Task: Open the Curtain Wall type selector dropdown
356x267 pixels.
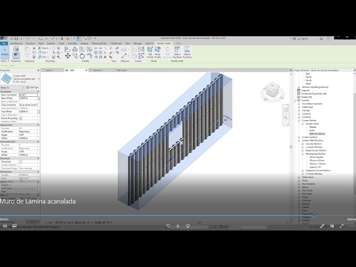Action: (38, 79)
